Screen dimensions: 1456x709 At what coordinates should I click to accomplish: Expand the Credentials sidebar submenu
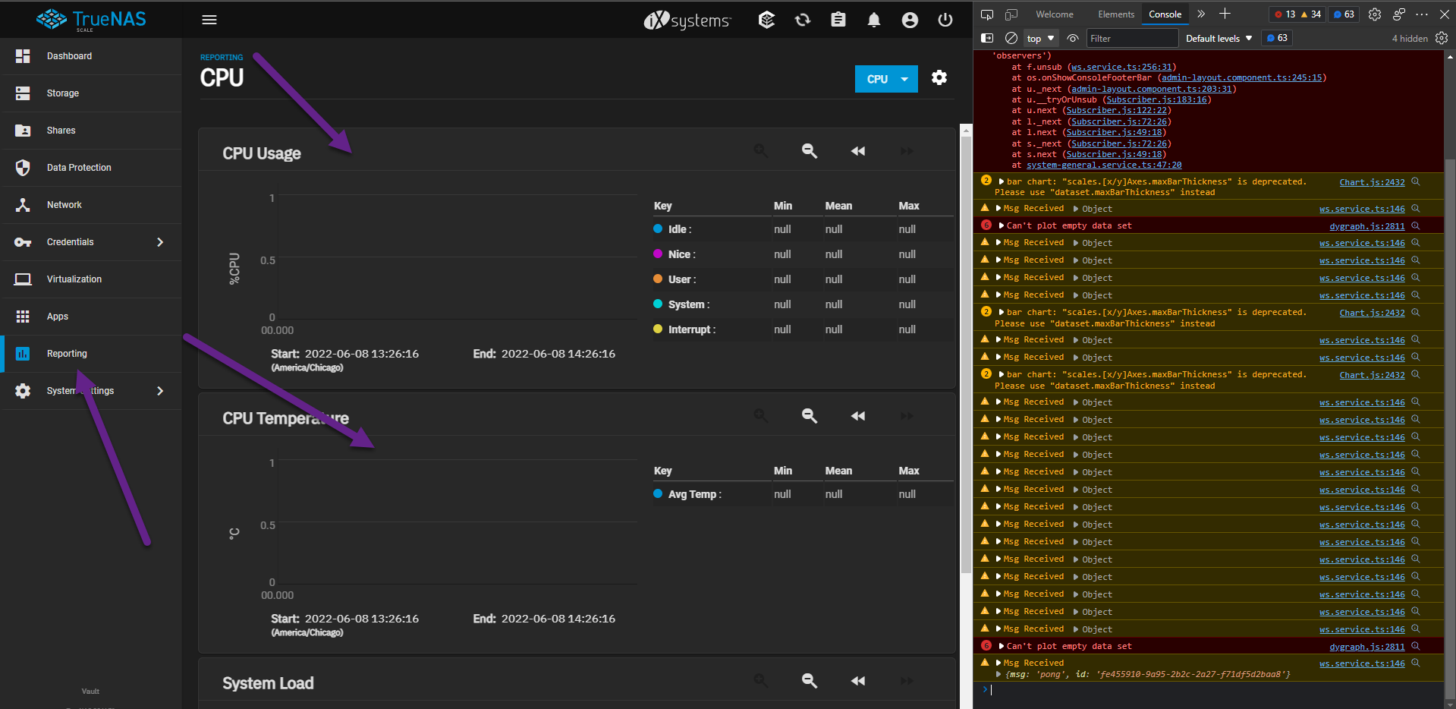(x=159, y=242)
